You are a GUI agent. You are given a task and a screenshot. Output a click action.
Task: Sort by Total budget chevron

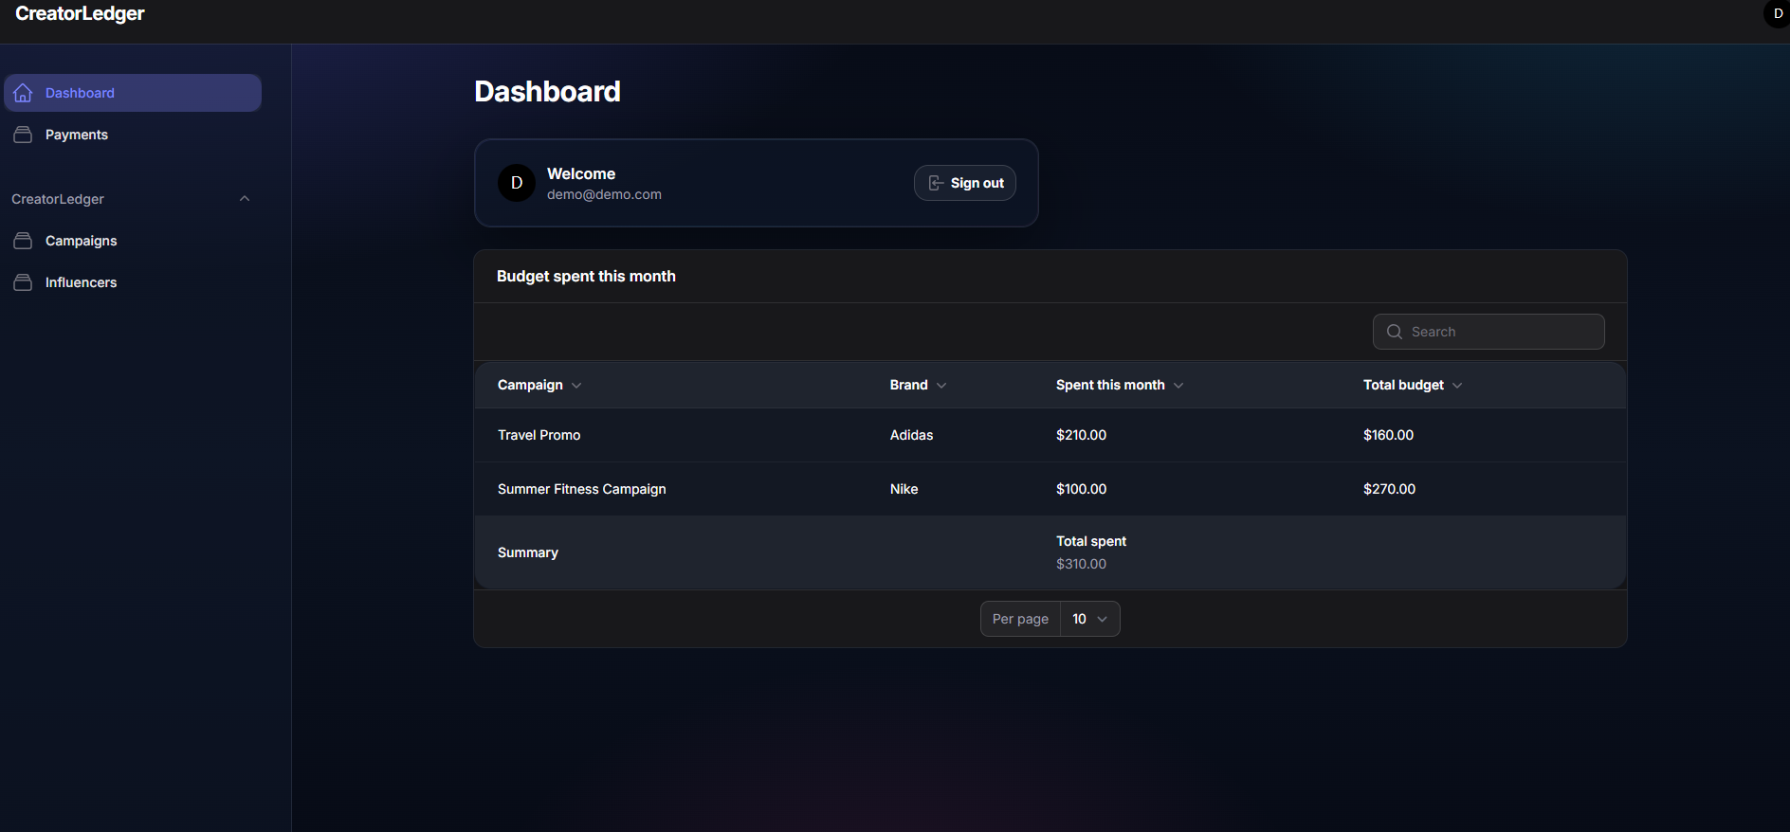[x=1457, y=386]
